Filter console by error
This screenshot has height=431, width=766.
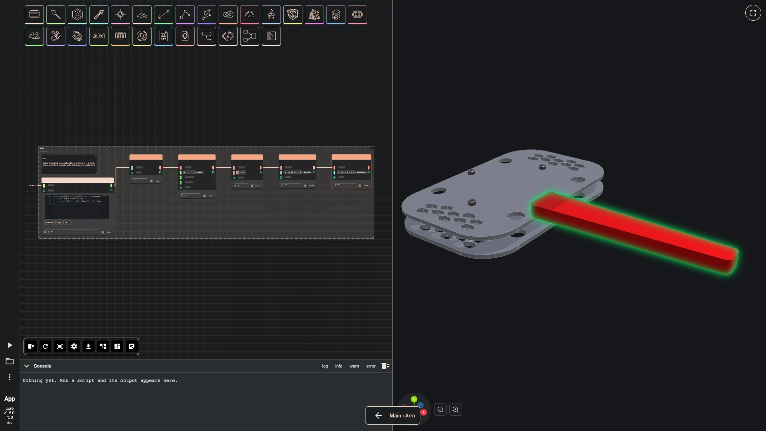[x=371, y=366]
